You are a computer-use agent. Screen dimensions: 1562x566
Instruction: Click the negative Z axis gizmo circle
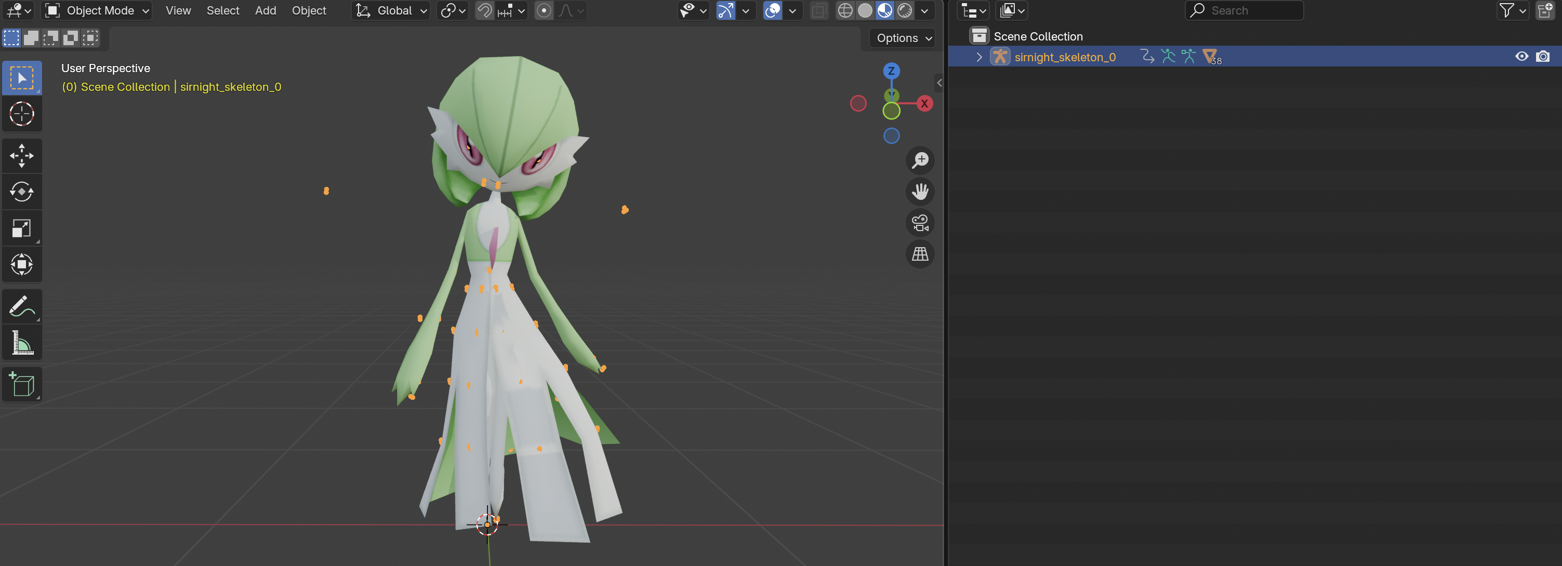[891, 136]
